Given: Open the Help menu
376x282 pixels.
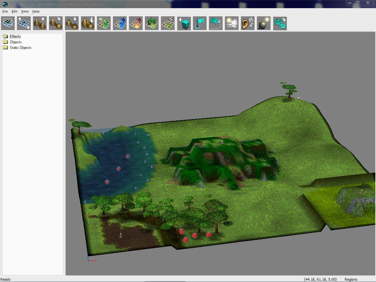Looking at the screenshot, I should [36, 11].
